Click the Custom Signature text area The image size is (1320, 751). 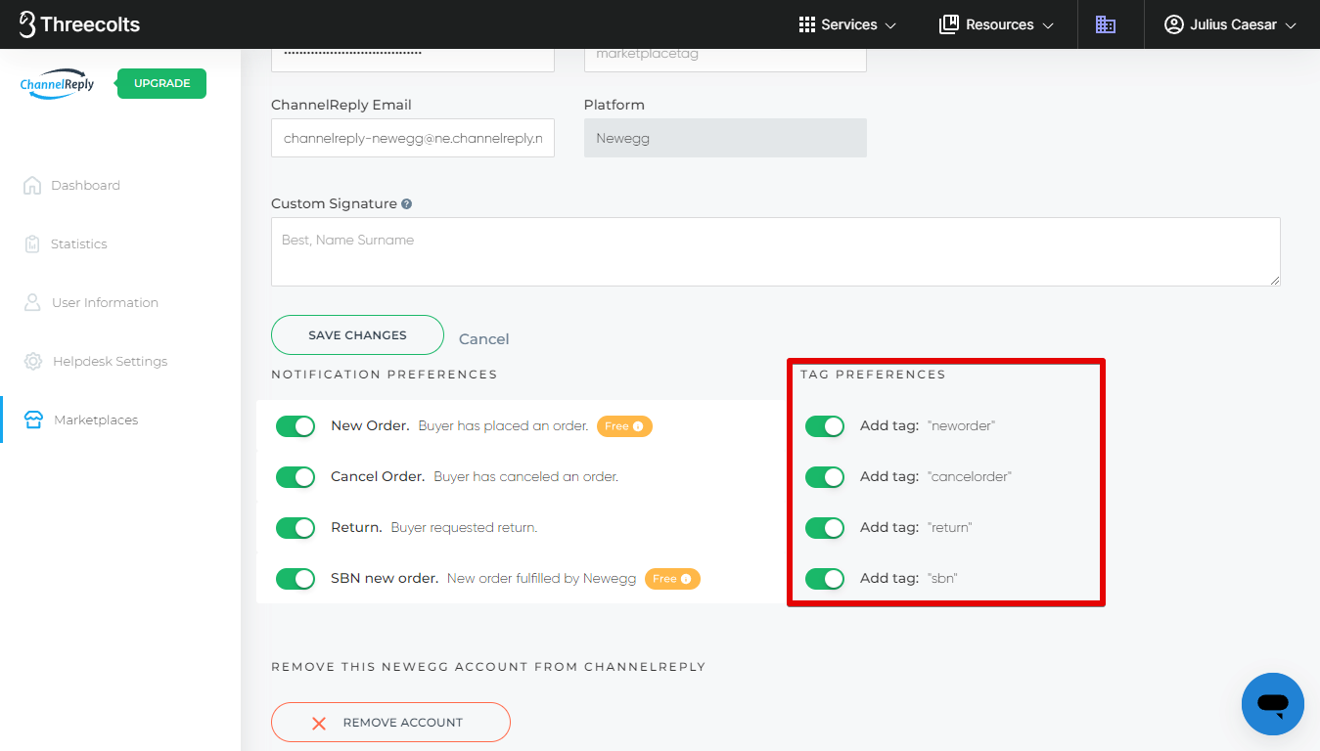pos(776,251)
